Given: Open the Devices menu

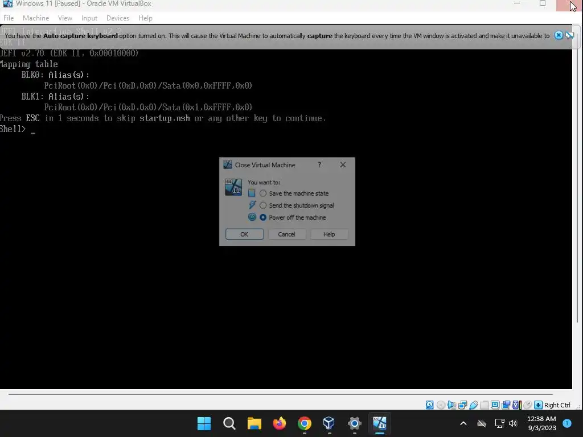Looking at the screenshot, I should coord(118,18).
